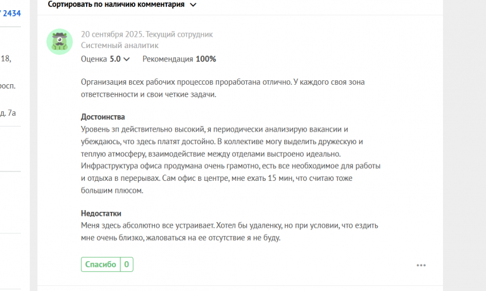Click the drawbacks text 'Меня здесь абсолютно все устраивает'

click(x=229, y=232)
